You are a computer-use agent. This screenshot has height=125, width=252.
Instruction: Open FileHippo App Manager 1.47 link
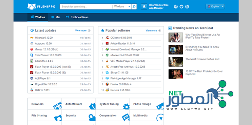[x=126, y=79]
